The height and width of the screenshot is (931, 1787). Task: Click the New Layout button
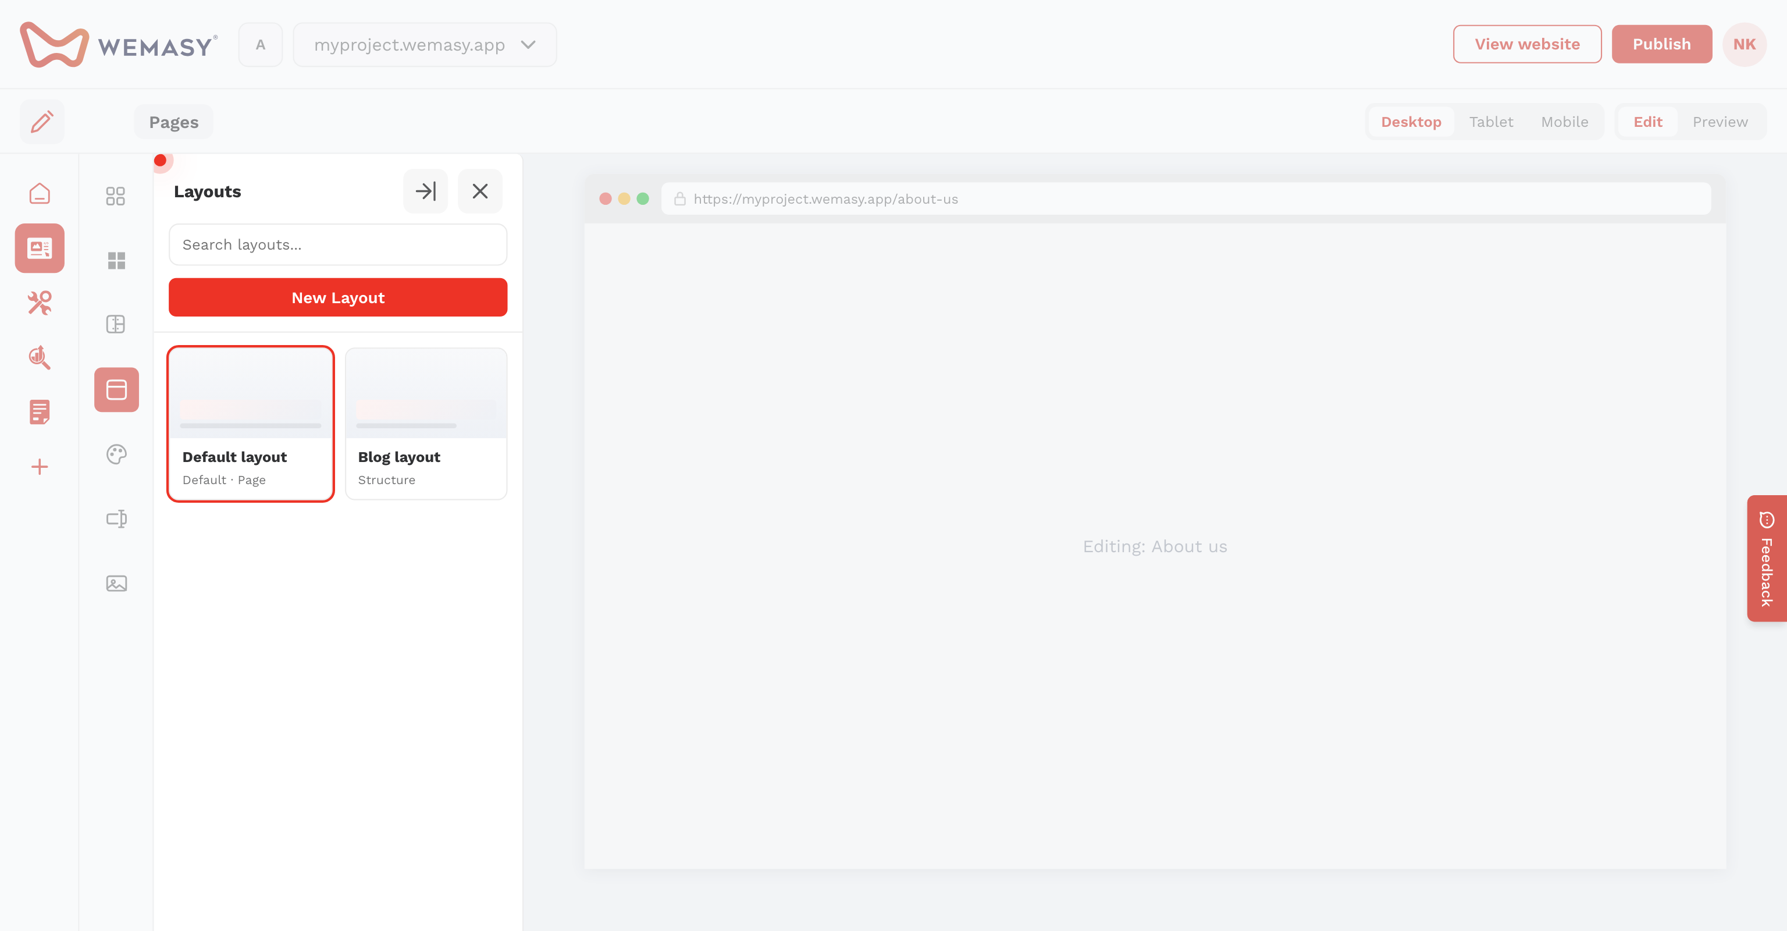pos(338,297)
